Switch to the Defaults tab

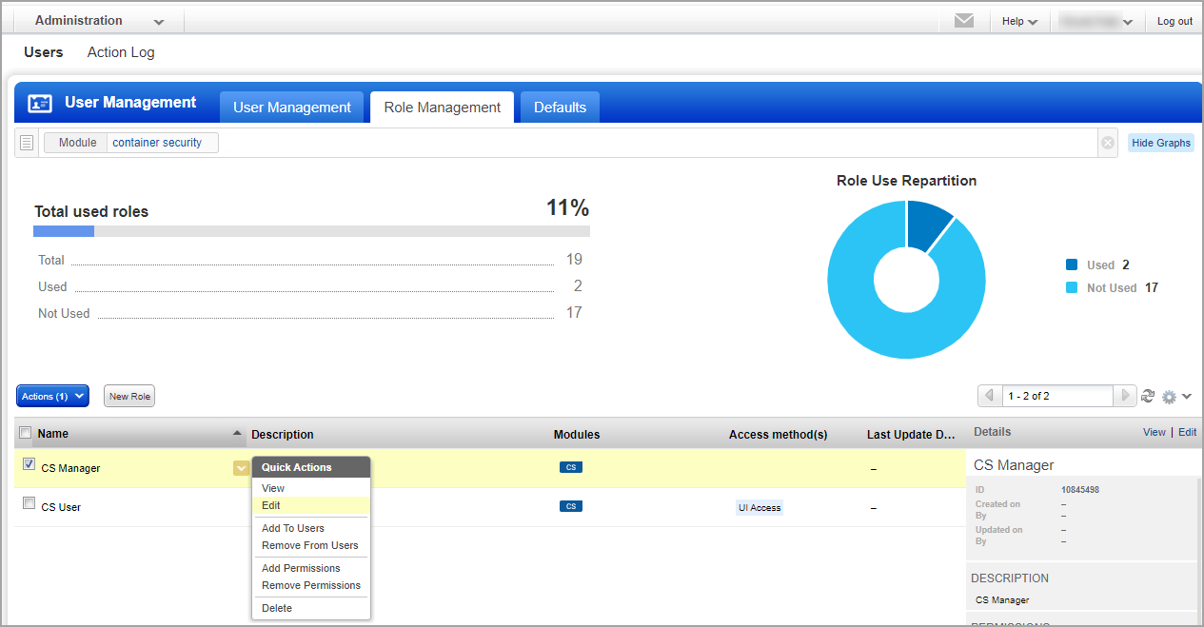point(559,107)
